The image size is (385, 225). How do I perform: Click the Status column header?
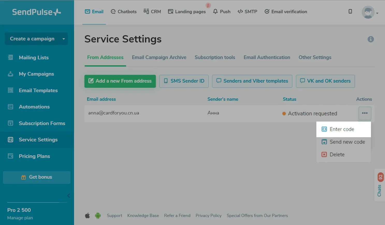289,99
